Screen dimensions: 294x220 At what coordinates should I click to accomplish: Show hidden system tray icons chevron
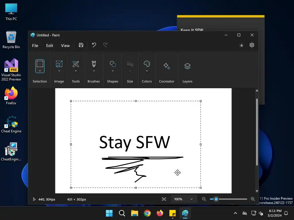(x=235, y=213)
